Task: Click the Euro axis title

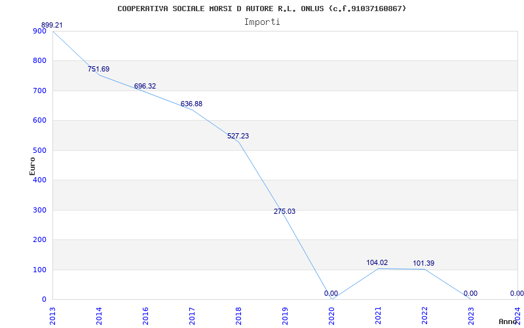Action: (32, 166)
